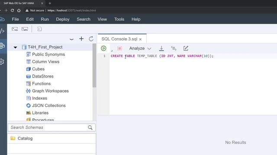Click the Graph Workspaces icon
Image resolution: width=277 pixels, height=155 pixels.
(x=28, y=91)
